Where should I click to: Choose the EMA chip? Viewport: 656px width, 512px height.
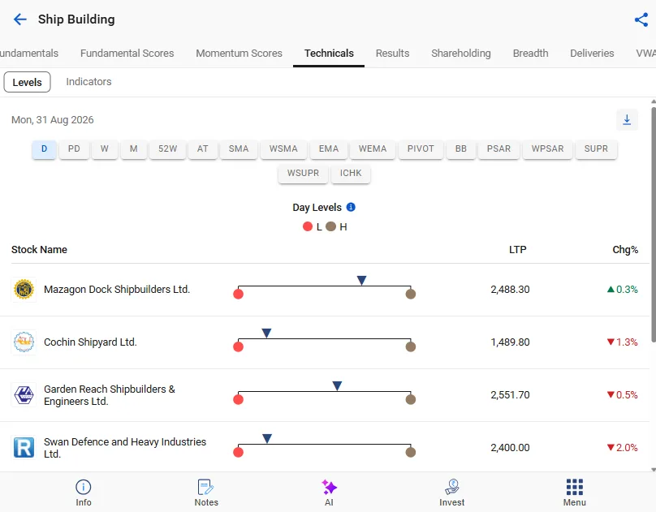tap(329, 148)
